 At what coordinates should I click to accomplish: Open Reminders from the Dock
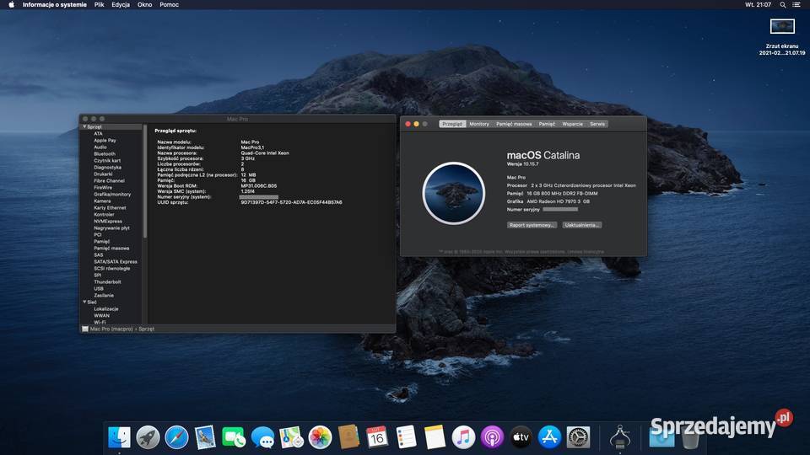pos(406,437)
